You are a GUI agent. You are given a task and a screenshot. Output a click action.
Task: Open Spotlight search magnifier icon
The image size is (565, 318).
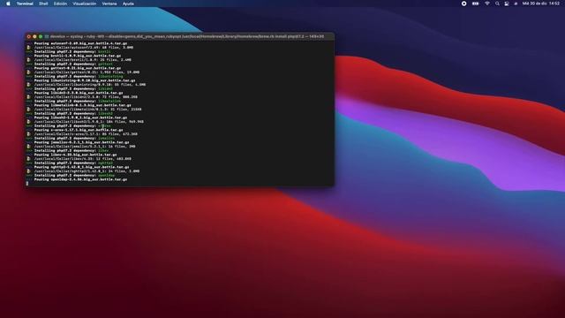click(497, 4)
